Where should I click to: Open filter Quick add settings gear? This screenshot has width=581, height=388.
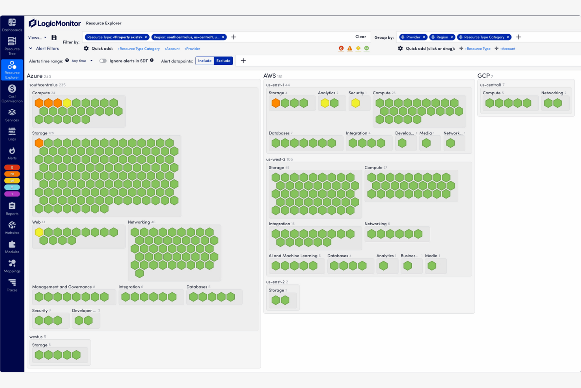click(x=86, y=48)
